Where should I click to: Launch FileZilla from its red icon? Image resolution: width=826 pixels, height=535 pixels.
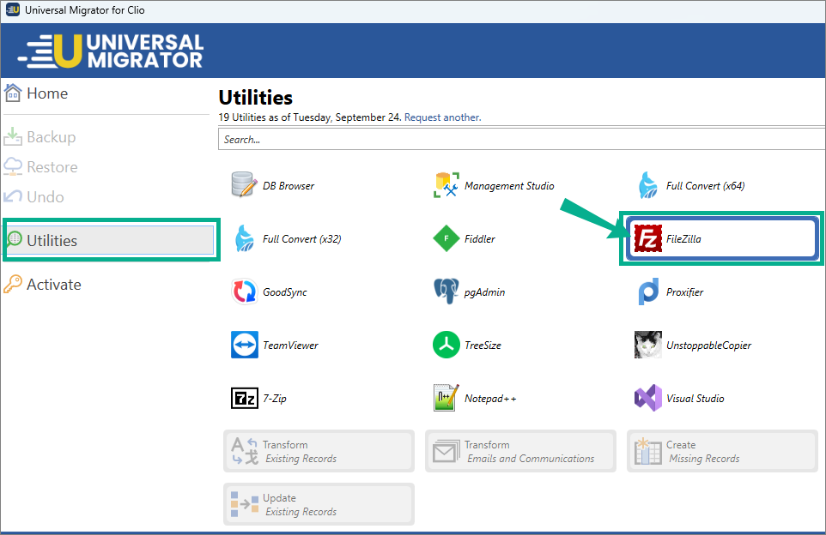(648, 238)
